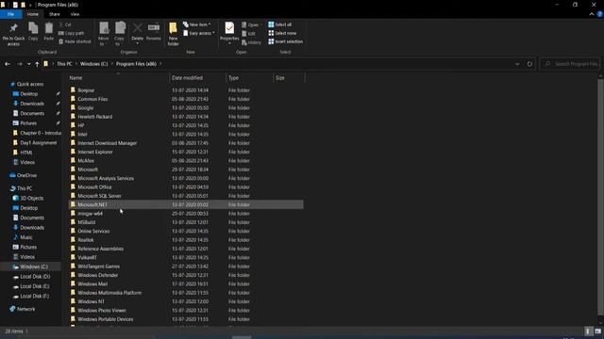
Task: Sort by Date modified column header
Action: click(197, 77)
